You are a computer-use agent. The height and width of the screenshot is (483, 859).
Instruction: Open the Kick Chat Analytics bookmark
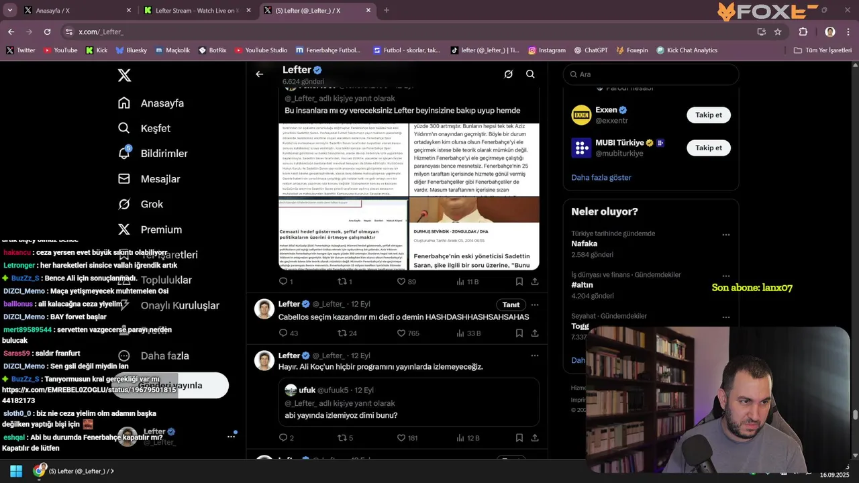687,50
